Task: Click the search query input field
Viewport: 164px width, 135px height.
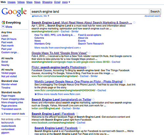Action: (90, 11)
